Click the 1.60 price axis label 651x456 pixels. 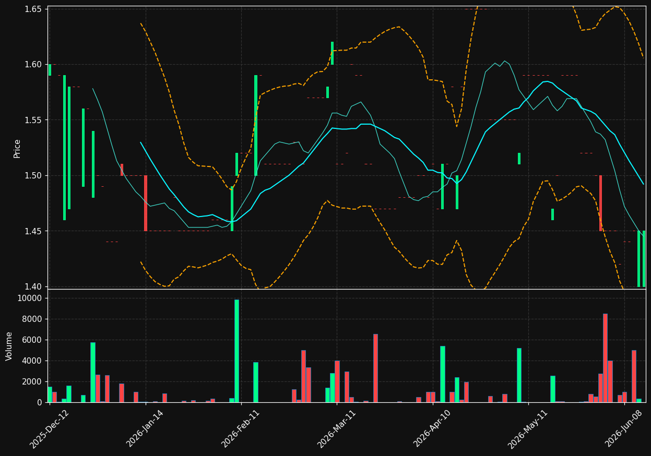[33, 65]
